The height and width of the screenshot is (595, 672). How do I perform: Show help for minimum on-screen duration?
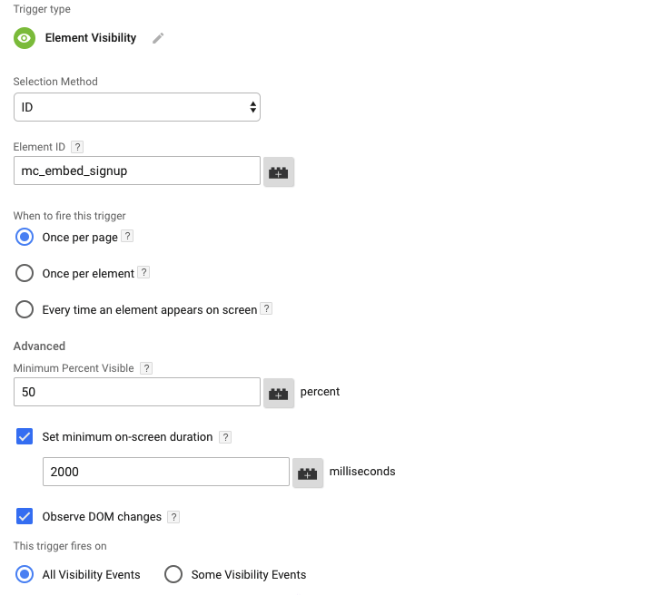tap(225, 437)
